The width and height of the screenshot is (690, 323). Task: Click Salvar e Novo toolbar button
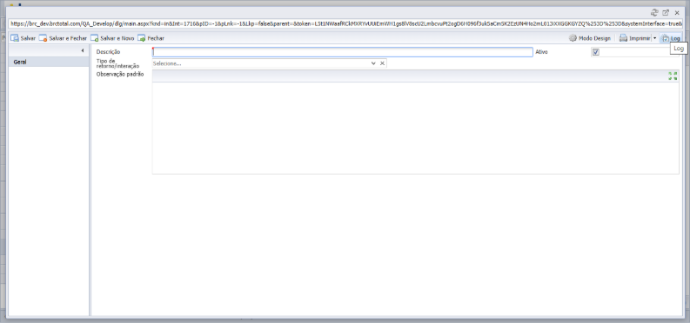[112, 38]
